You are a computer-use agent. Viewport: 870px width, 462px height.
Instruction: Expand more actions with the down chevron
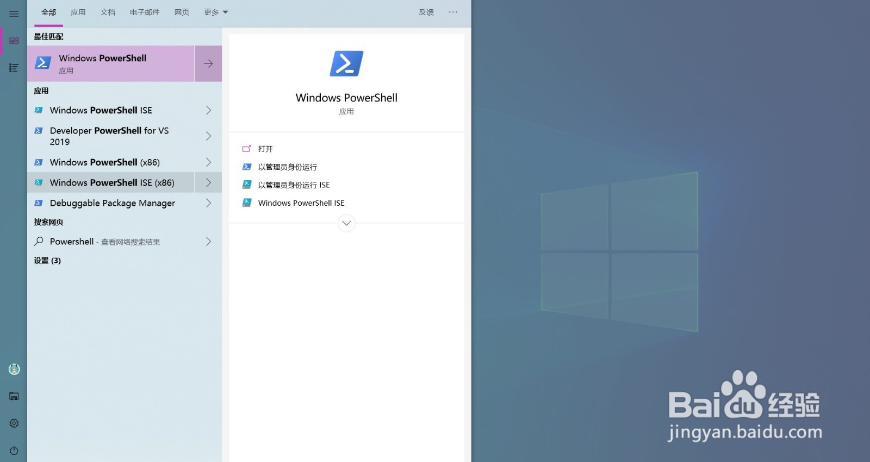346,223
